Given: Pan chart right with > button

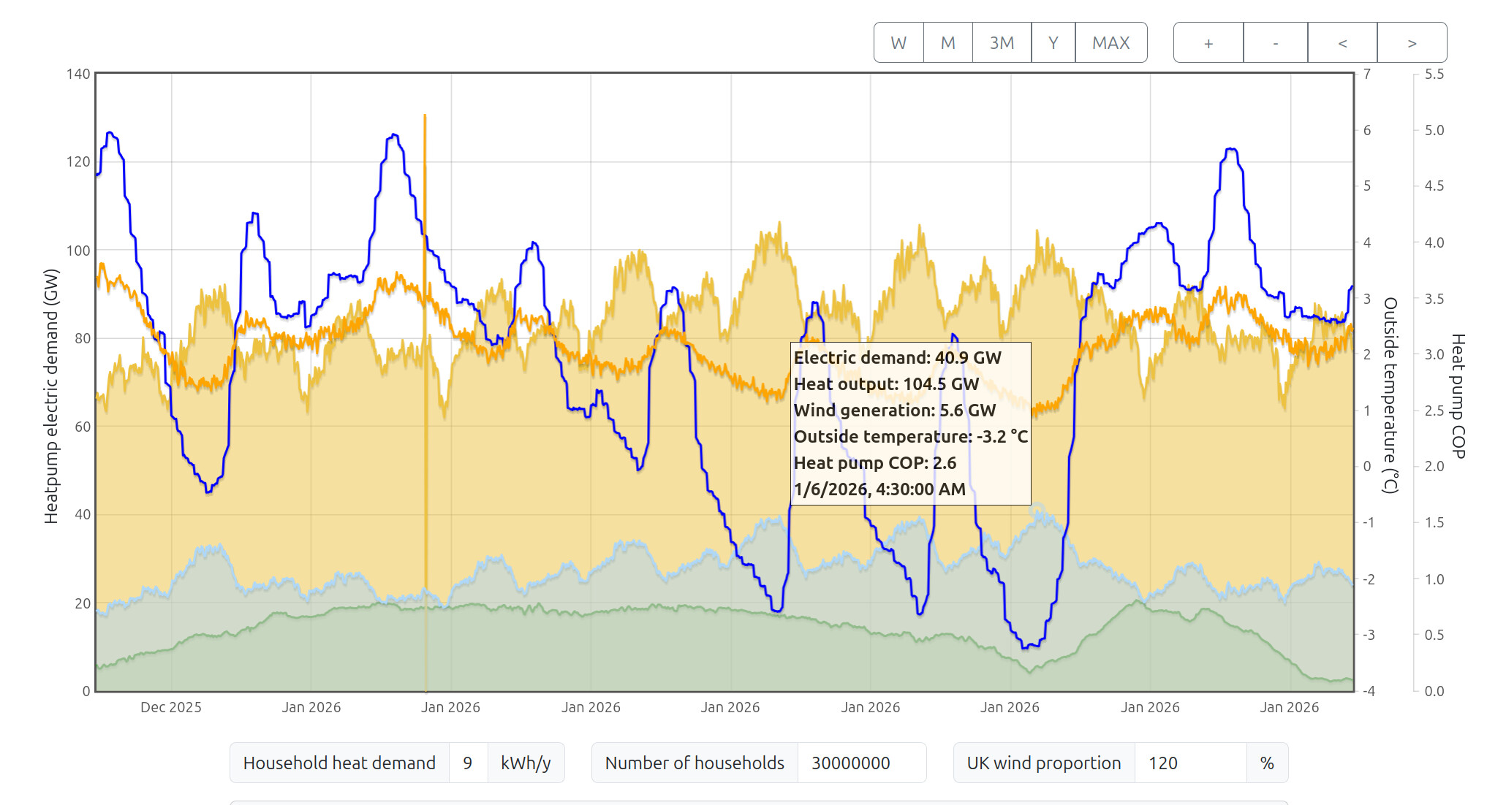Looking at the screenshot, I should pyautogui.click(x=1412, y=43).
